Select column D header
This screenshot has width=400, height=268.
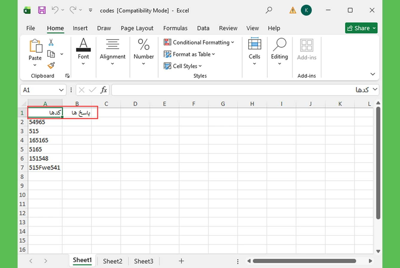tap(135, 104)
